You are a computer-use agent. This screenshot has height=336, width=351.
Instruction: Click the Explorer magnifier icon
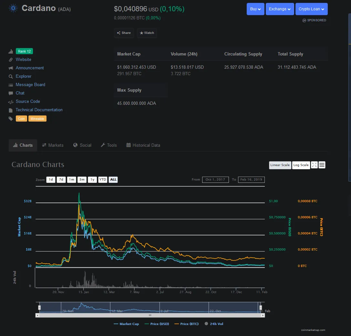(x=11, y=76)
